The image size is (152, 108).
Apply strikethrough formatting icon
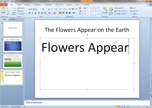pos(42,13)
